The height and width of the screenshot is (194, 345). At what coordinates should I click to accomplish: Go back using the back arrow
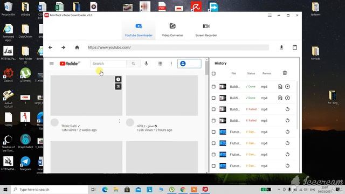50,47
